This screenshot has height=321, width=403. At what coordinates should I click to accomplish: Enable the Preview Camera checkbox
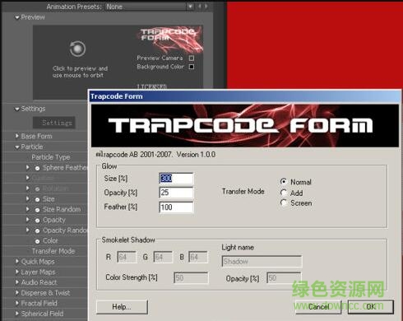click(x=192, y=58)
